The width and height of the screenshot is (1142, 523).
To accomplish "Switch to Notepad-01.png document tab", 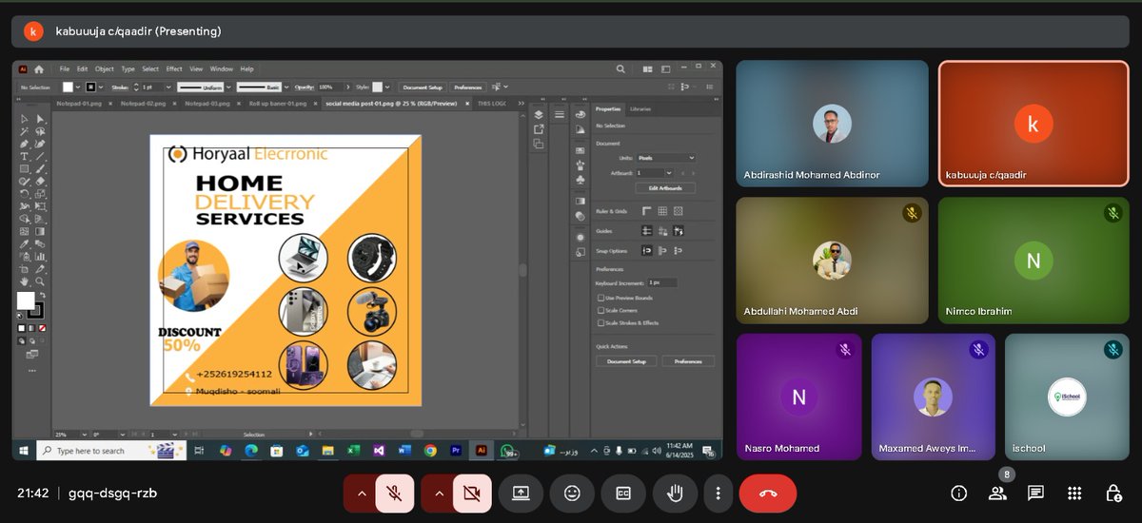I will [x=79, y=103].
